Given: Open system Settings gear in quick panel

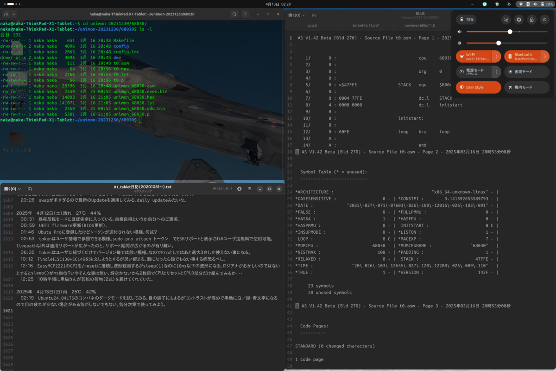Looking at the screenshot, I should [519, 19].
